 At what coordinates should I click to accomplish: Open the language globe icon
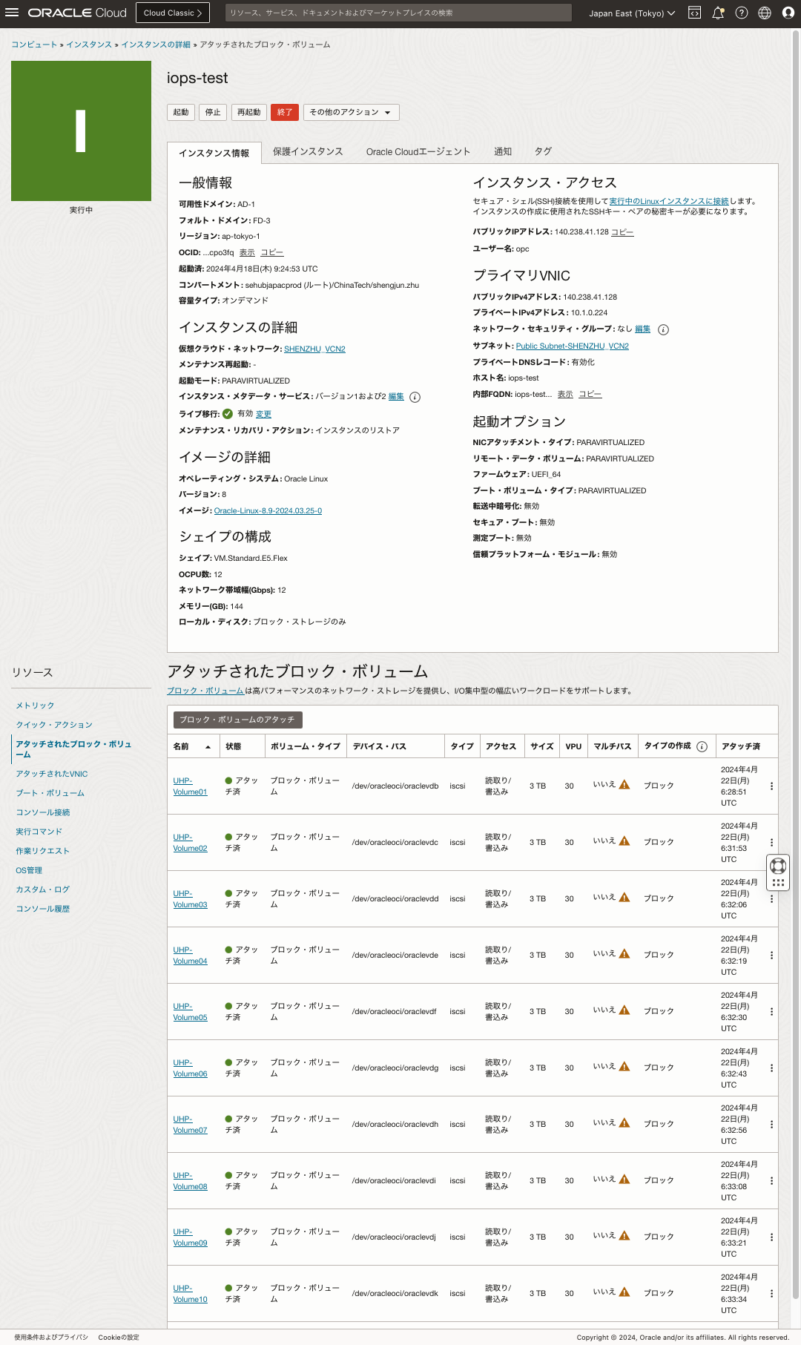coord(765,13)
